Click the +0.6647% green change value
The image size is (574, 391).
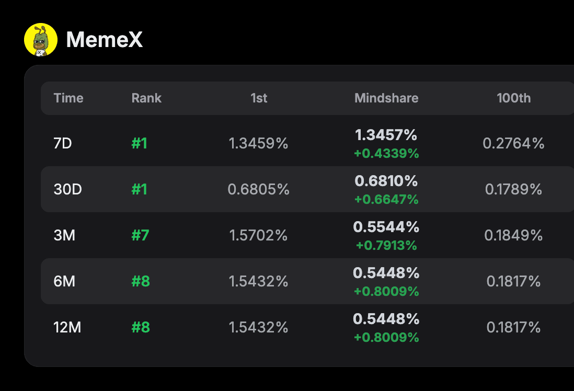[x=386, y=200]
